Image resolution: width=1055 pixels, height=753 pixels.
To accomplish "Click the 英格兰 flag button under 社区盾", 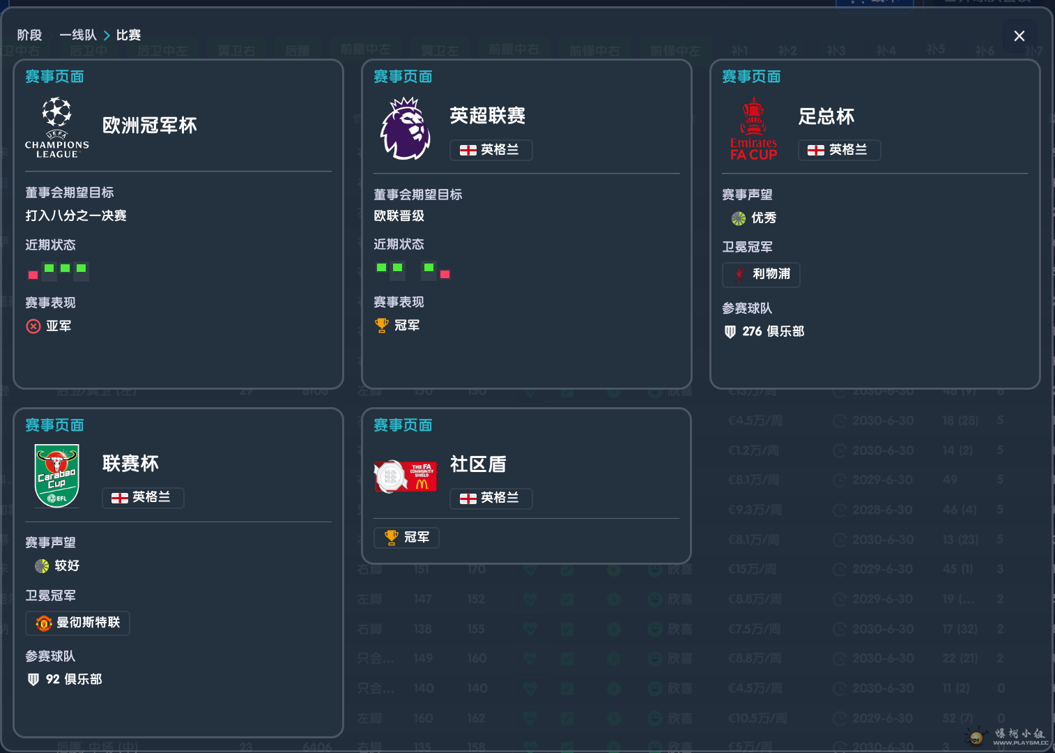I will (491, 499).
